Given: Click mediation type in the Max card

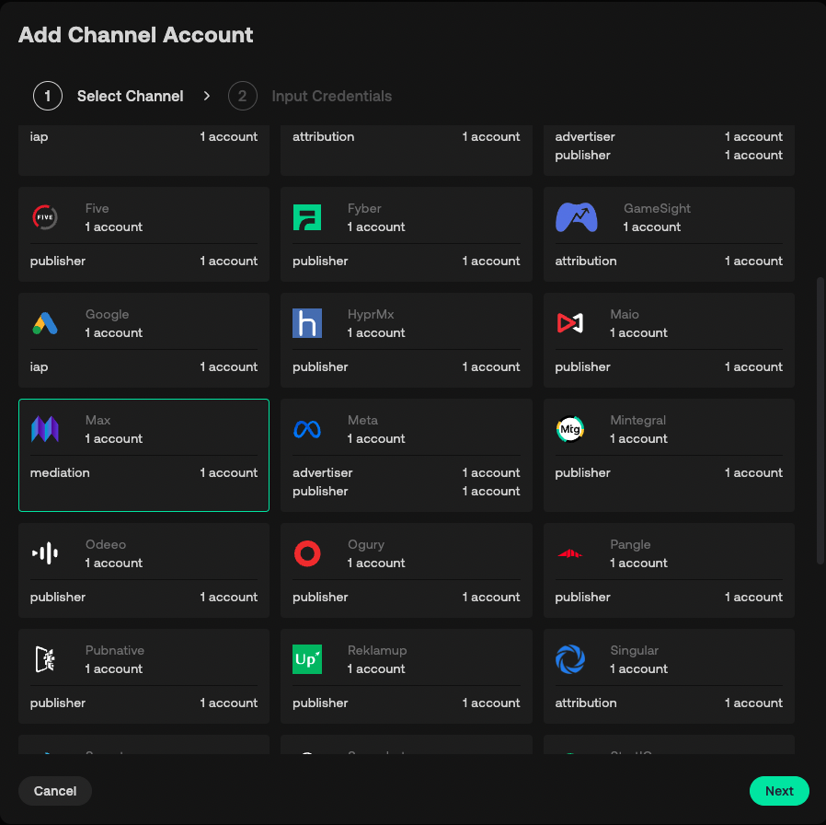Looking at the screenshot, I should click(60, 473).
